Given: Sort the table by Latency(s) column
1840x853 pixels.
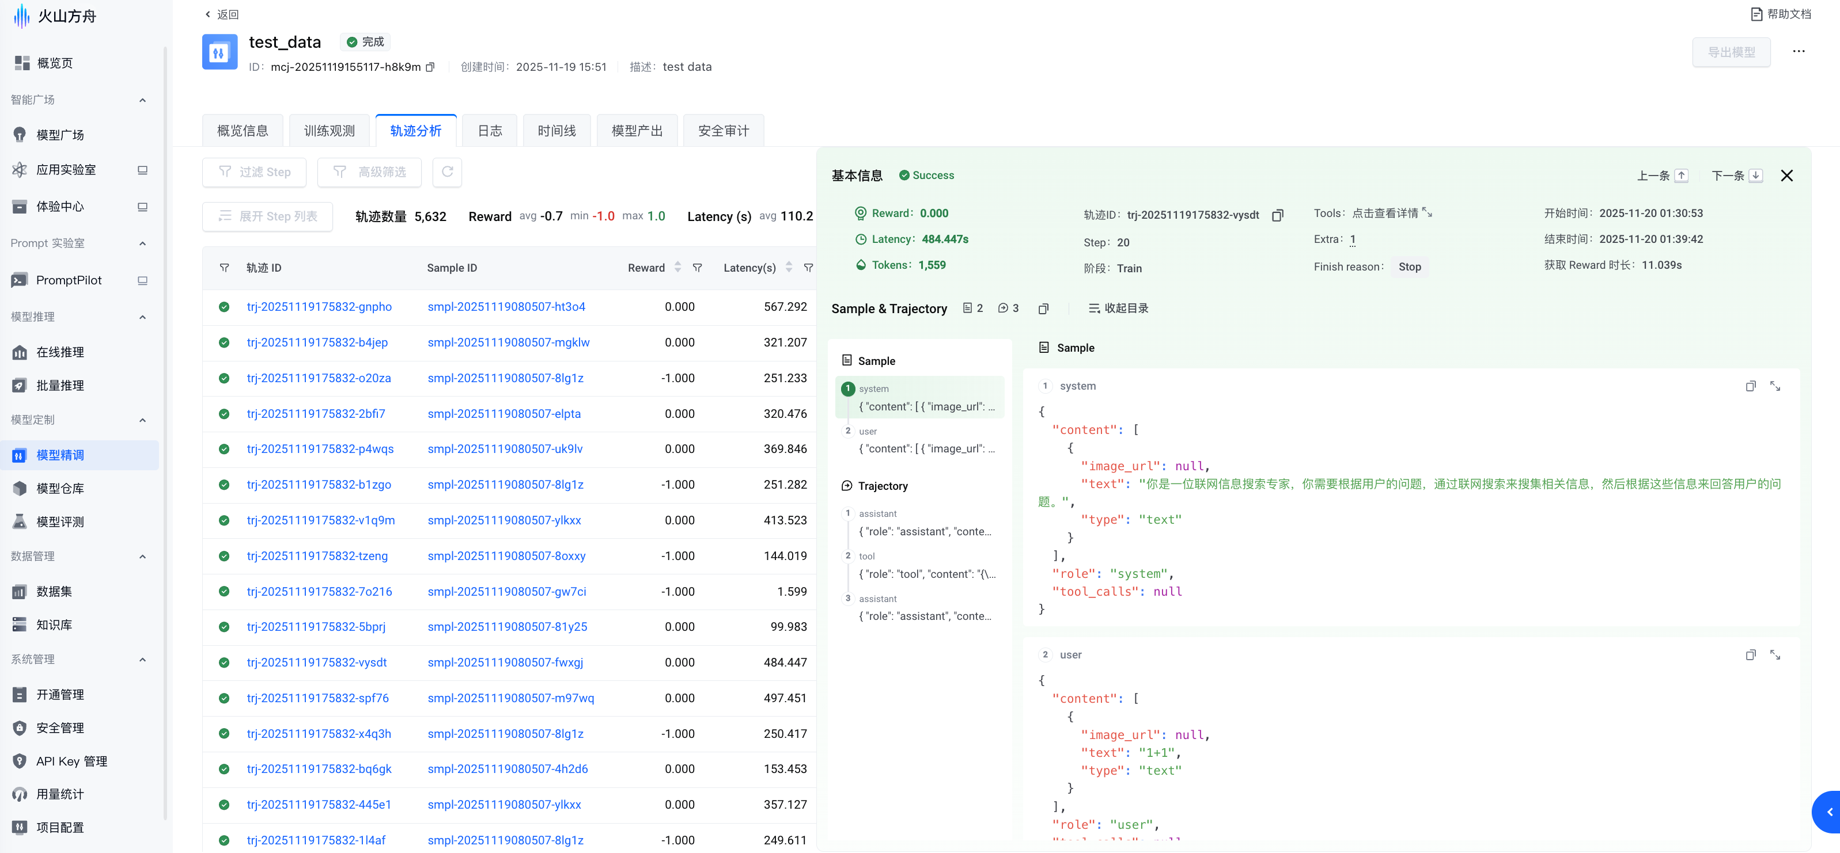Looking at the screenshot, I should [789, 267].
